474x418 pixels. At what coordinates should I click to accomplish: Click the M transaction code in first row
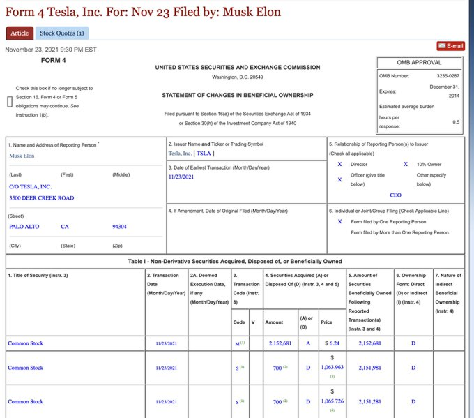click(x=237, y=344)
